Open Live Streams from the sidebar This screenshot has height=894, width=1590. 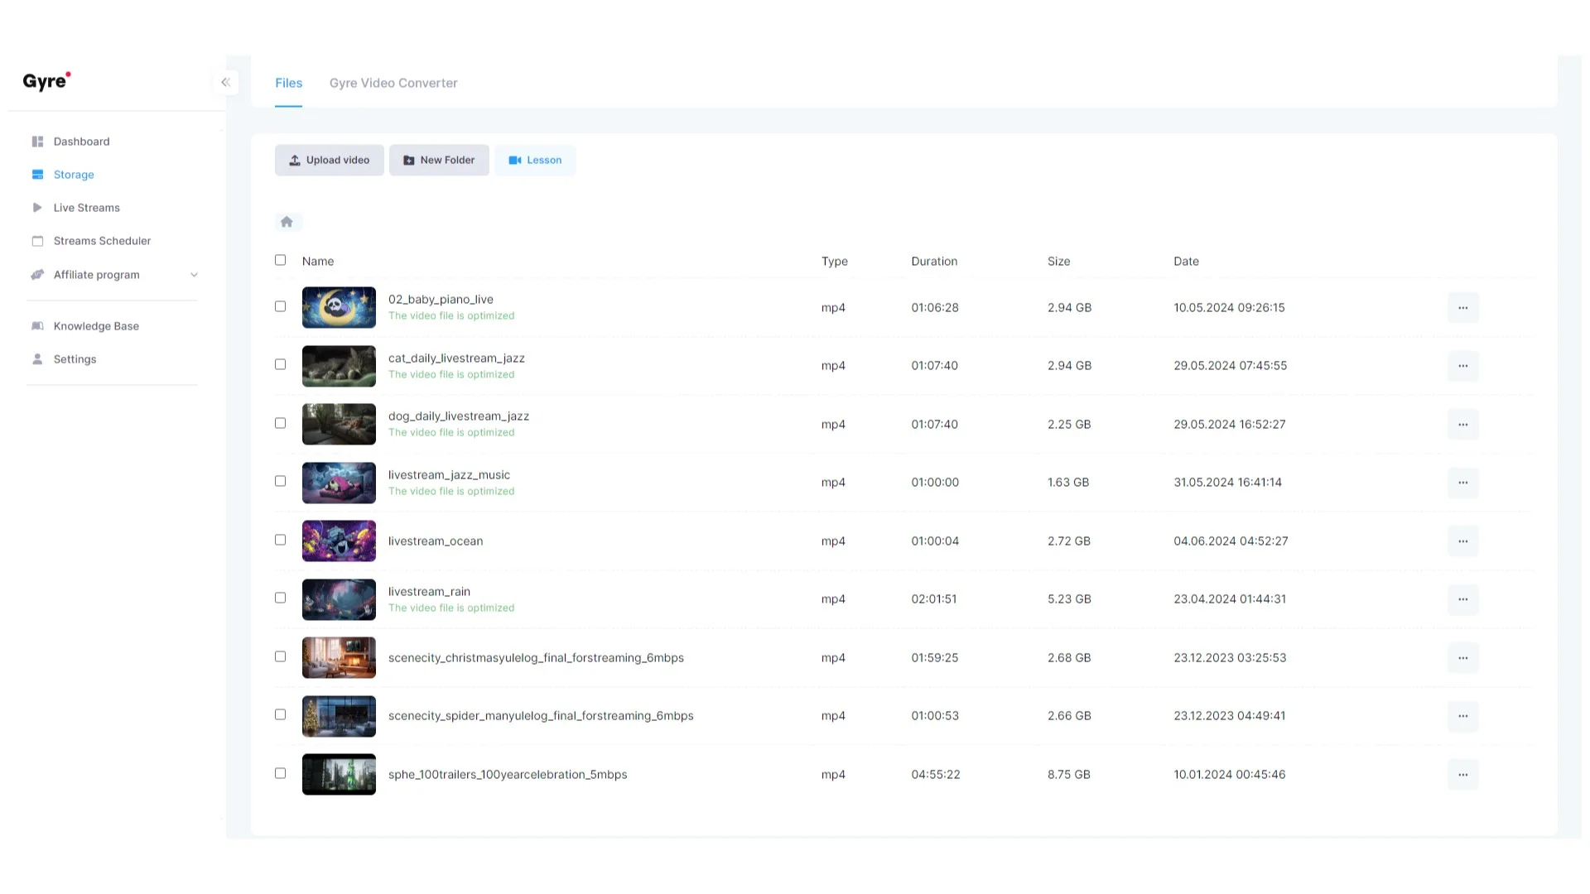(x=86, y=207)
